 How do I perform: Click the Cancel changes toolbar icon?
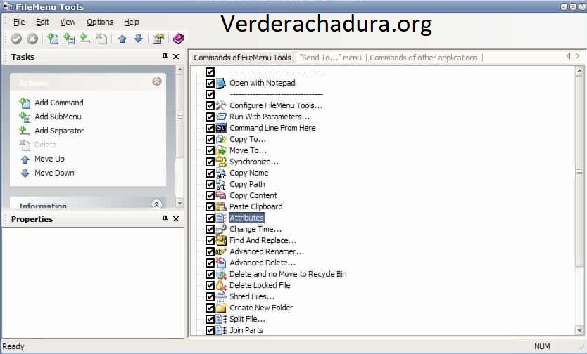(x=32, y=39)
